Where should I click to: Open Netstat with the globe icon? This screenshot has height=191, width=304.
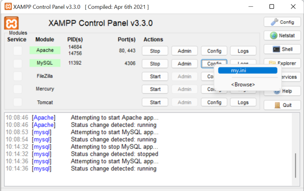282,36
